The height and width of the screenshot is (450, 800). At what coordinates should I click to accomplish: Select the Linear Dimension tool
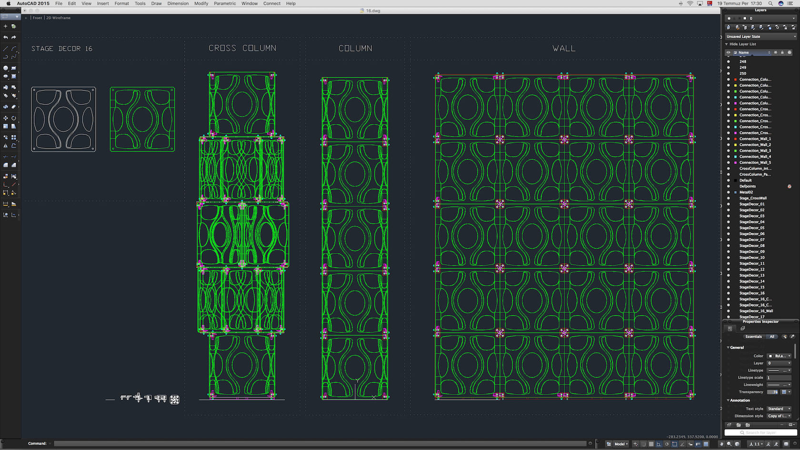pos(6,204)
